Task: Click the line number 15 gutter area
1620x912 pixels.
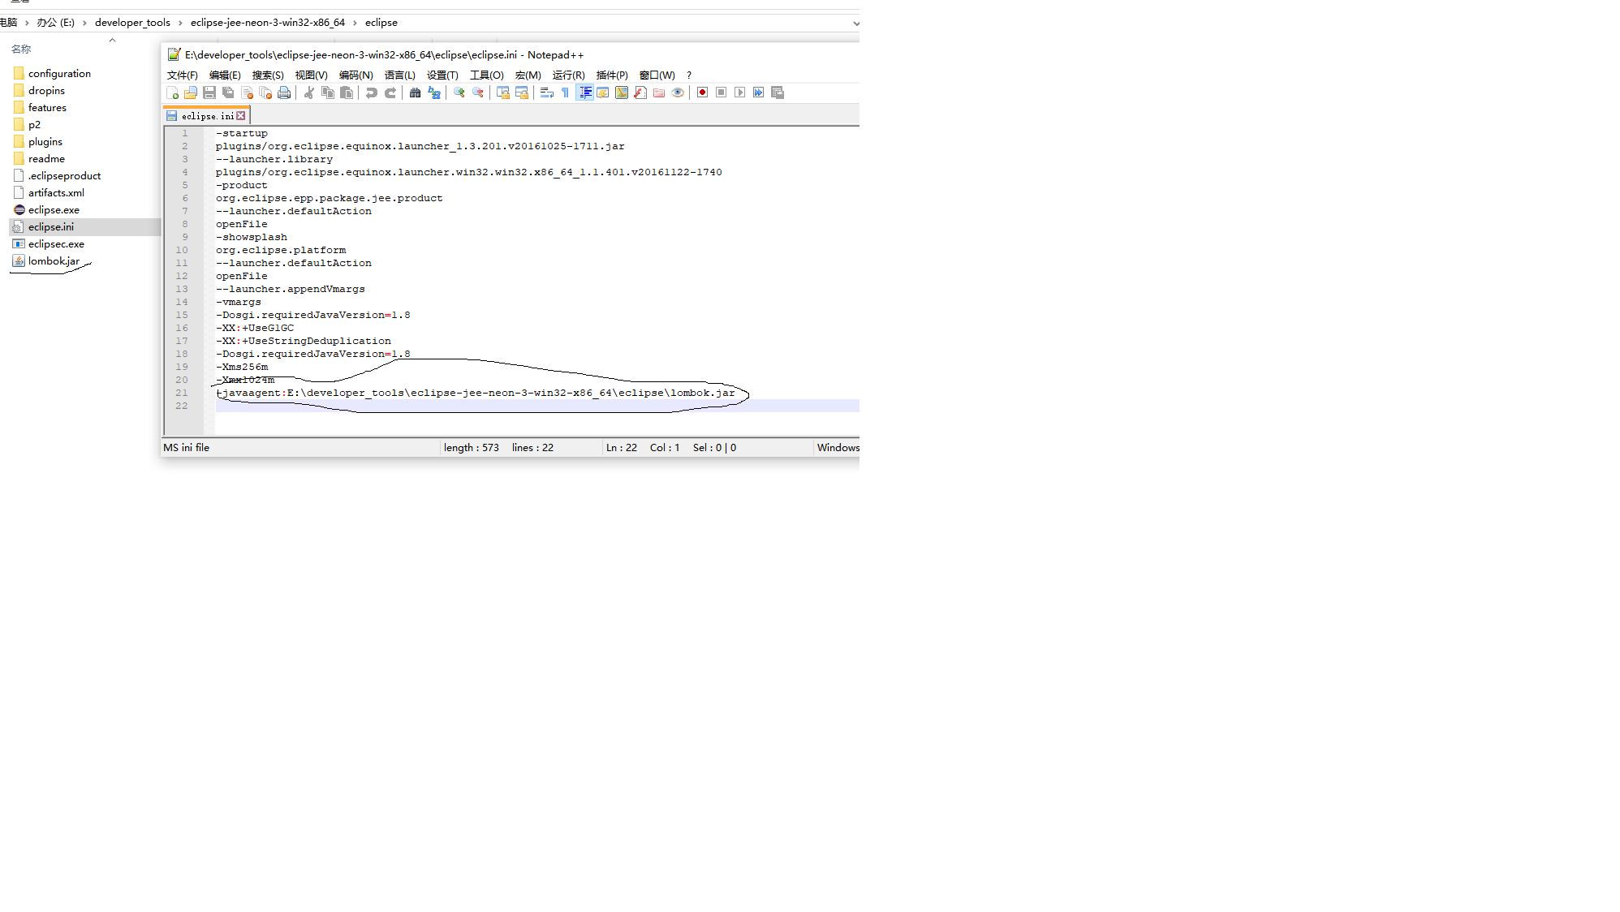Action: pos(181,315)
